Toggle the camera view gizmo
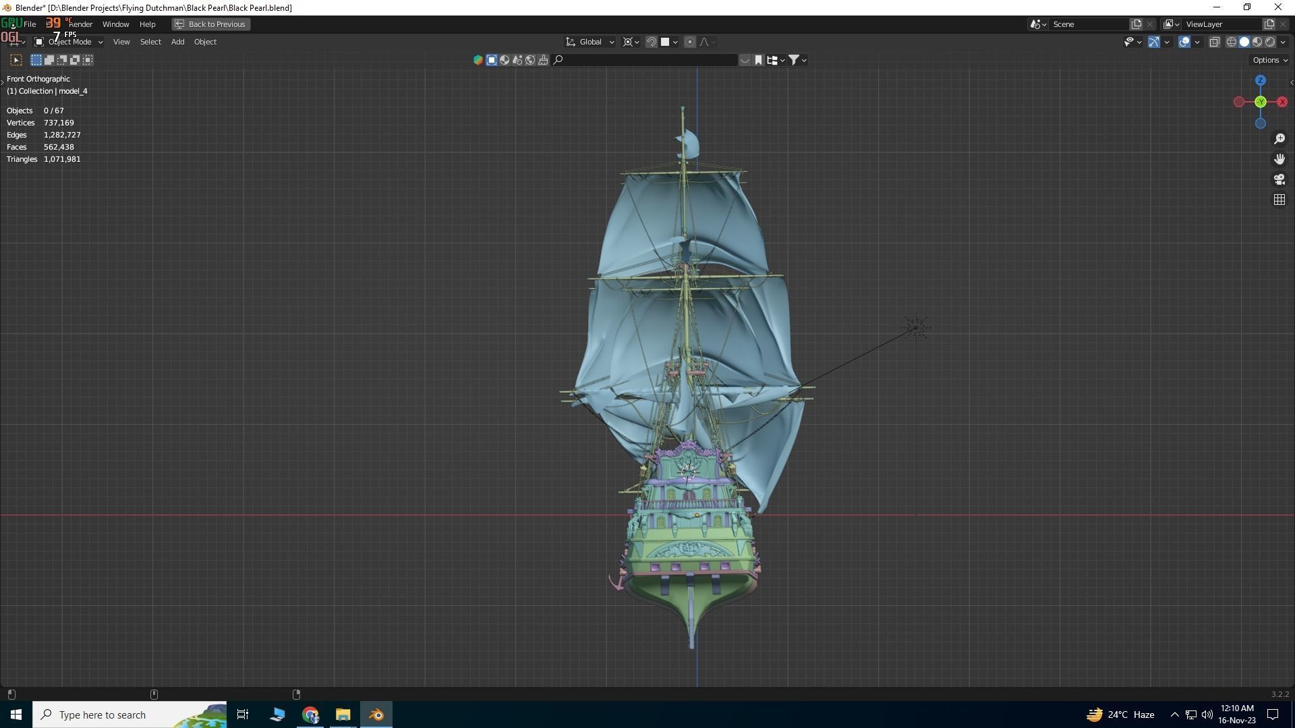Image resolution: width=1295 pixels, height=728 pixels. click(1279, 179)
